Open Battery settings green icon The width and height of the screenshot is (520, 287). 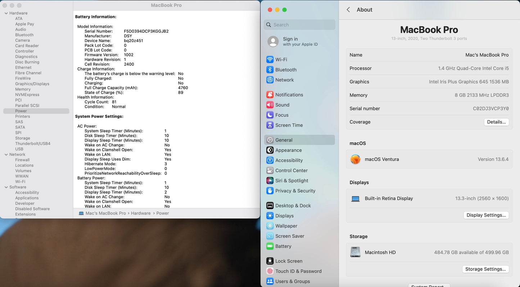[x=270, y=246]
